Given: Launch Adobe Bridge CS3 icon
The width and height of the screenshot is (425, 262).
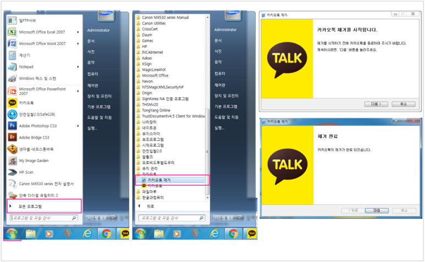Looking at the screenshot, I should point(12,137).
